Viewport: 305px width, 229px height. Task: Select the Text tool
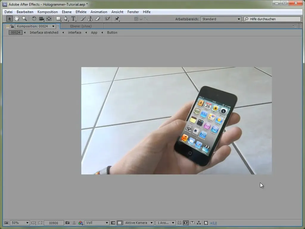73,19
